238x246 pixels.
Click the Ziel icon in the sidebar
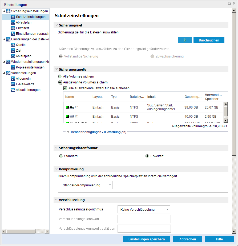click(x=13, y=51)
